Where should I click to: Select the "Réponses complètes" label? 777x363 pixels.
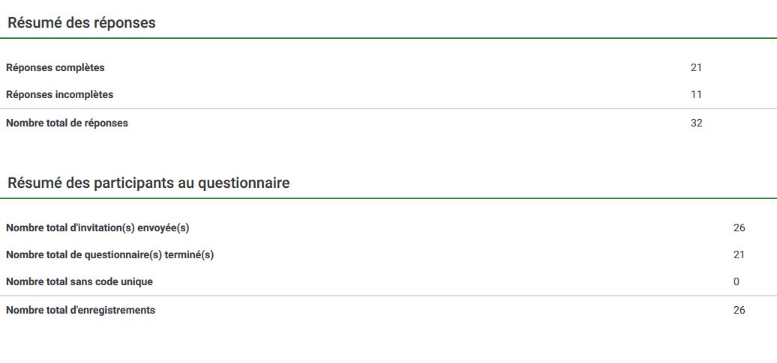point(55,68)
